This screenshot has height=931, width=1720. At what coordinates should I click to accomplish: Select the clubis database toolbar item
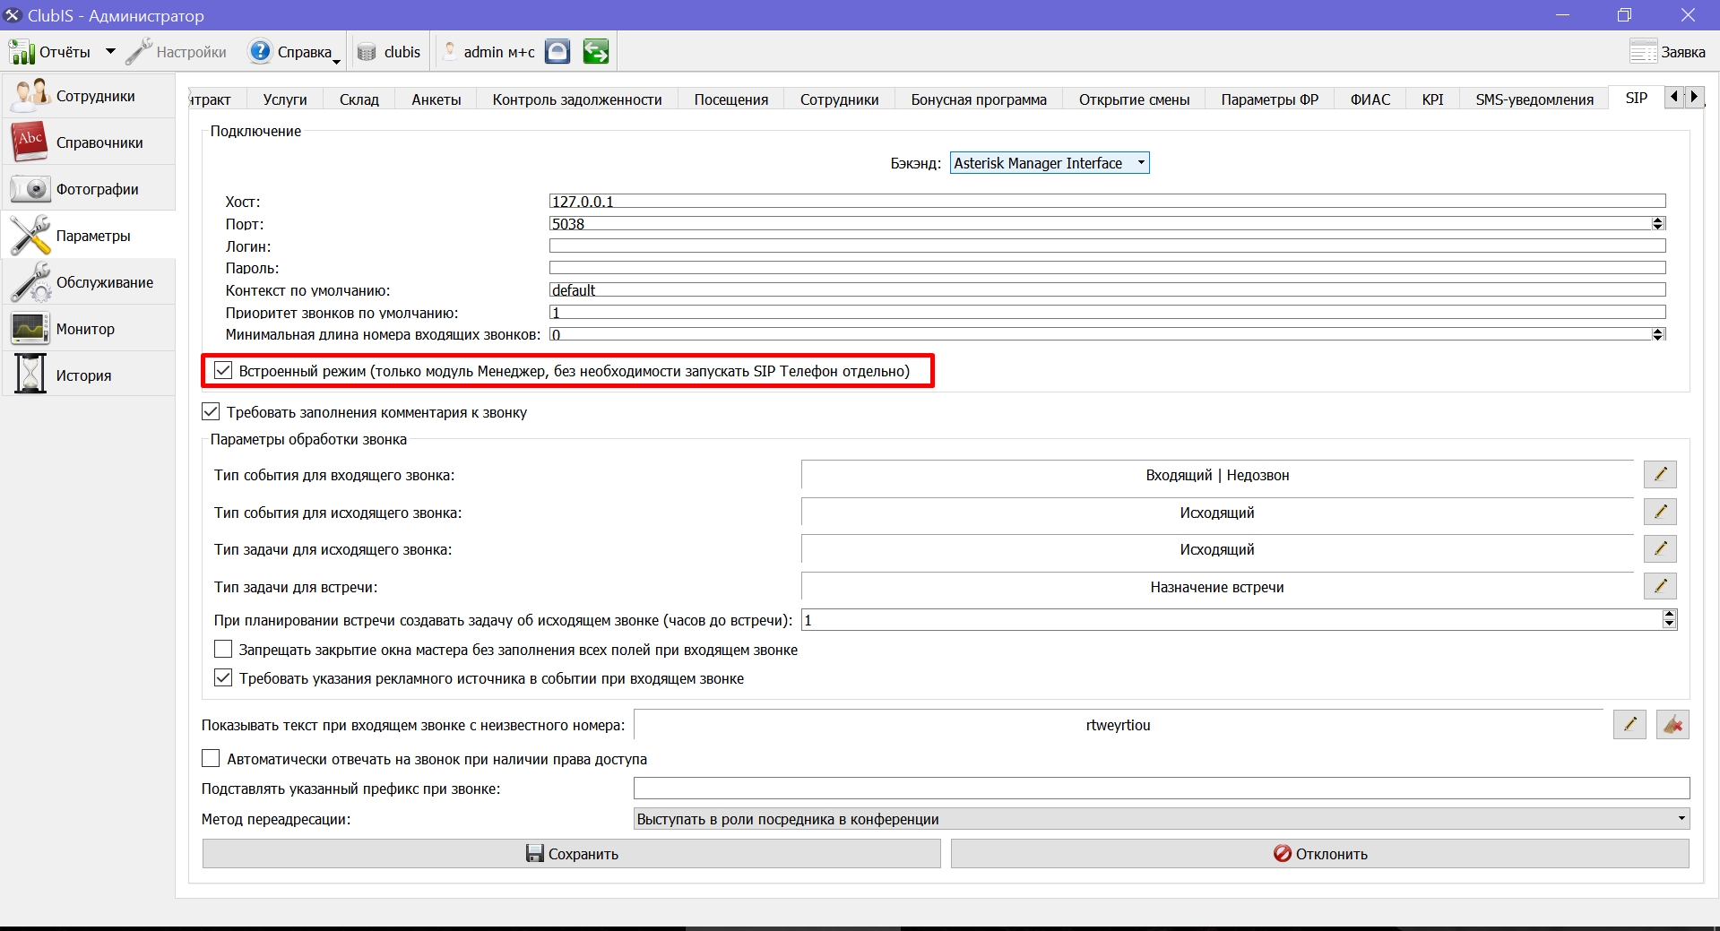(x=389, y=52)
